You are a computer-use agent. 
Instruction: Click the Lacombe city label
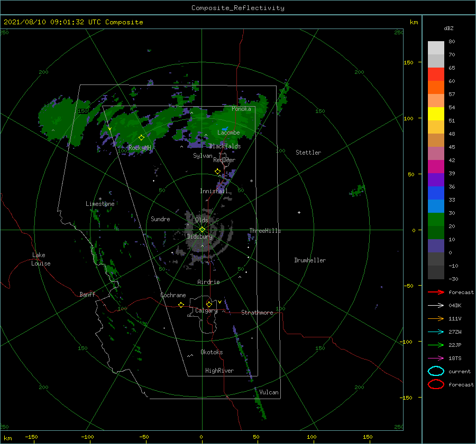[x=228, y=133]
